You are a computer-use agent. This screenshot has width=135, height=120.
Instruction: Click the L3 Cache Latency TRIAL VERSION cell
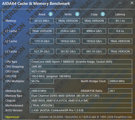[x=120, y=51]
